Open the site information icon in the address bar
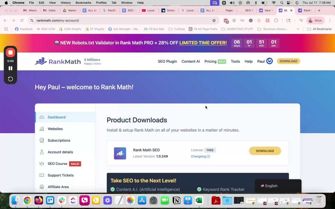335x209 pixels. pyautogui.click(x=32, y=20)
